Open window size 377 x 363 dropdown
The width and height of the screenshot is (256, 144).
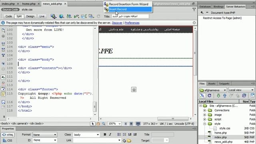150,124
